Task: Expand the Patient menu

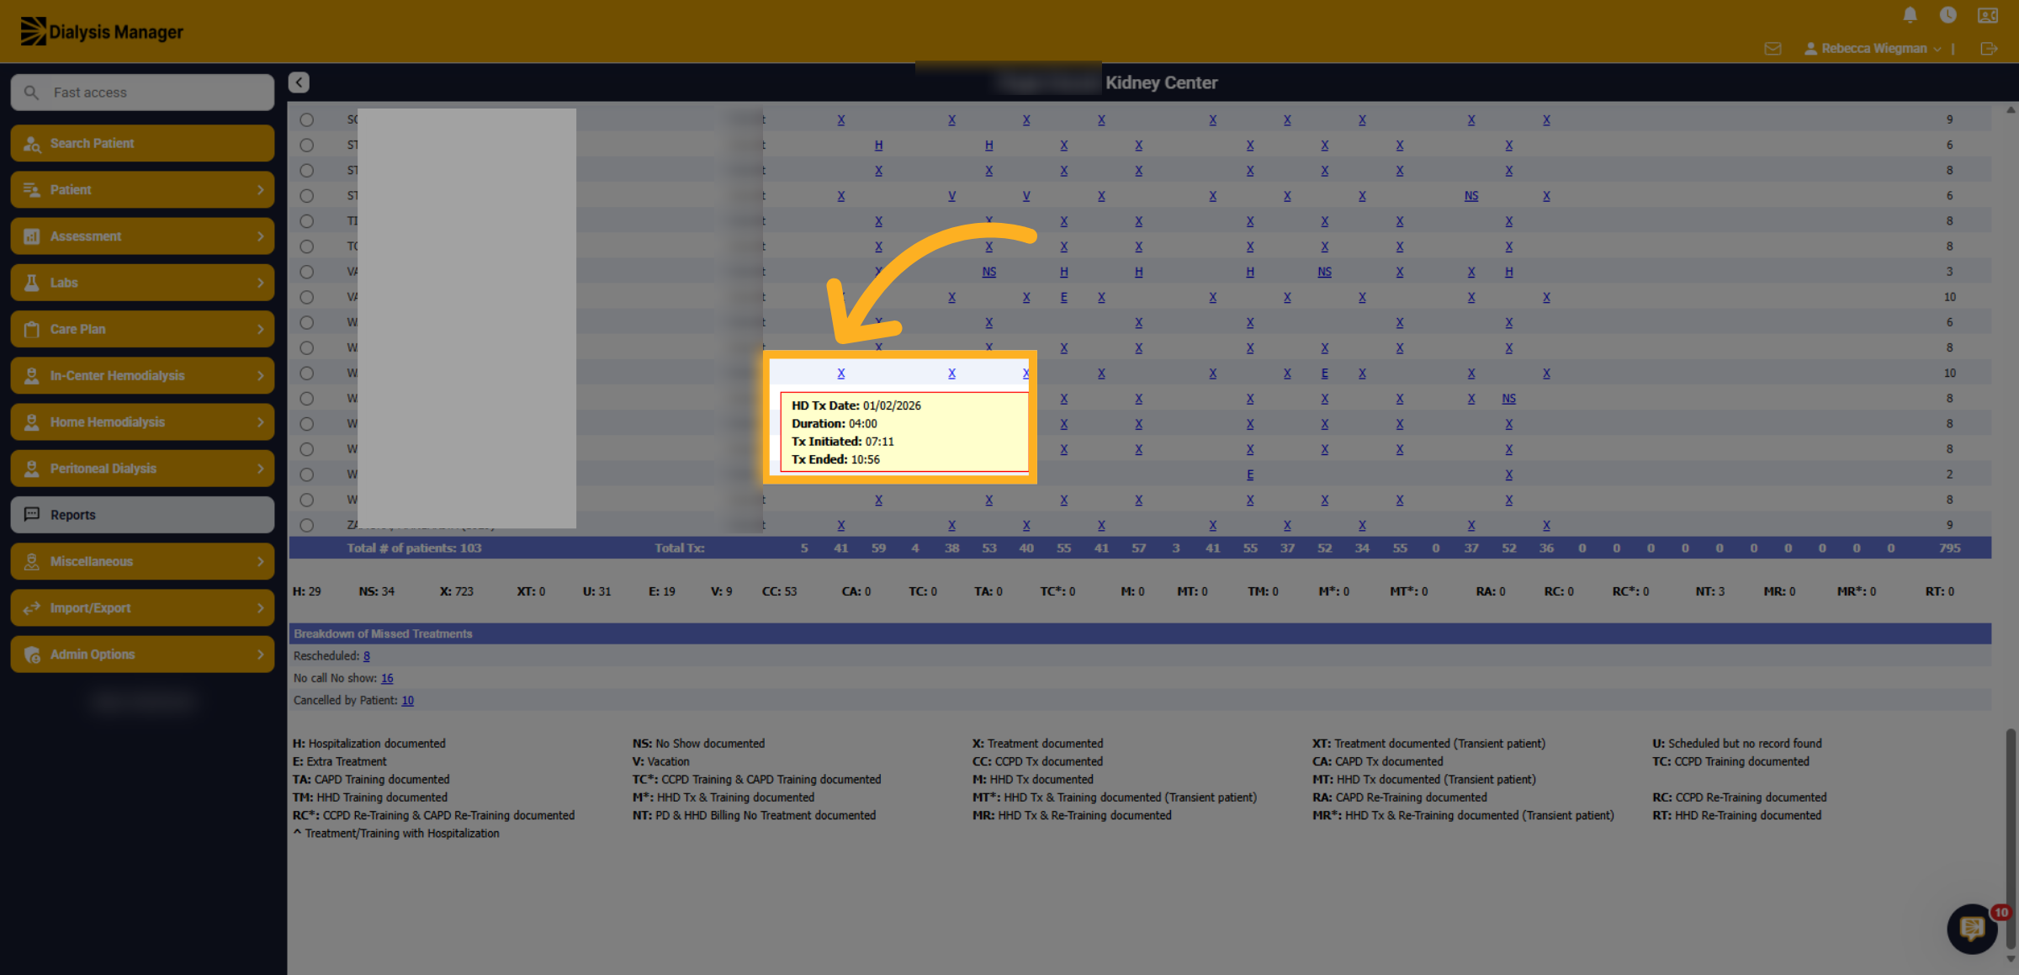Action: [x=142, y=190]
